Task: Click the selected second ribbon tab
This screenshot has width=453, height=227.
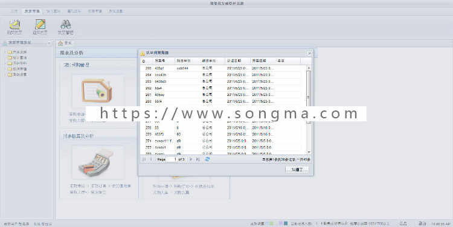Action: [32, 11]
